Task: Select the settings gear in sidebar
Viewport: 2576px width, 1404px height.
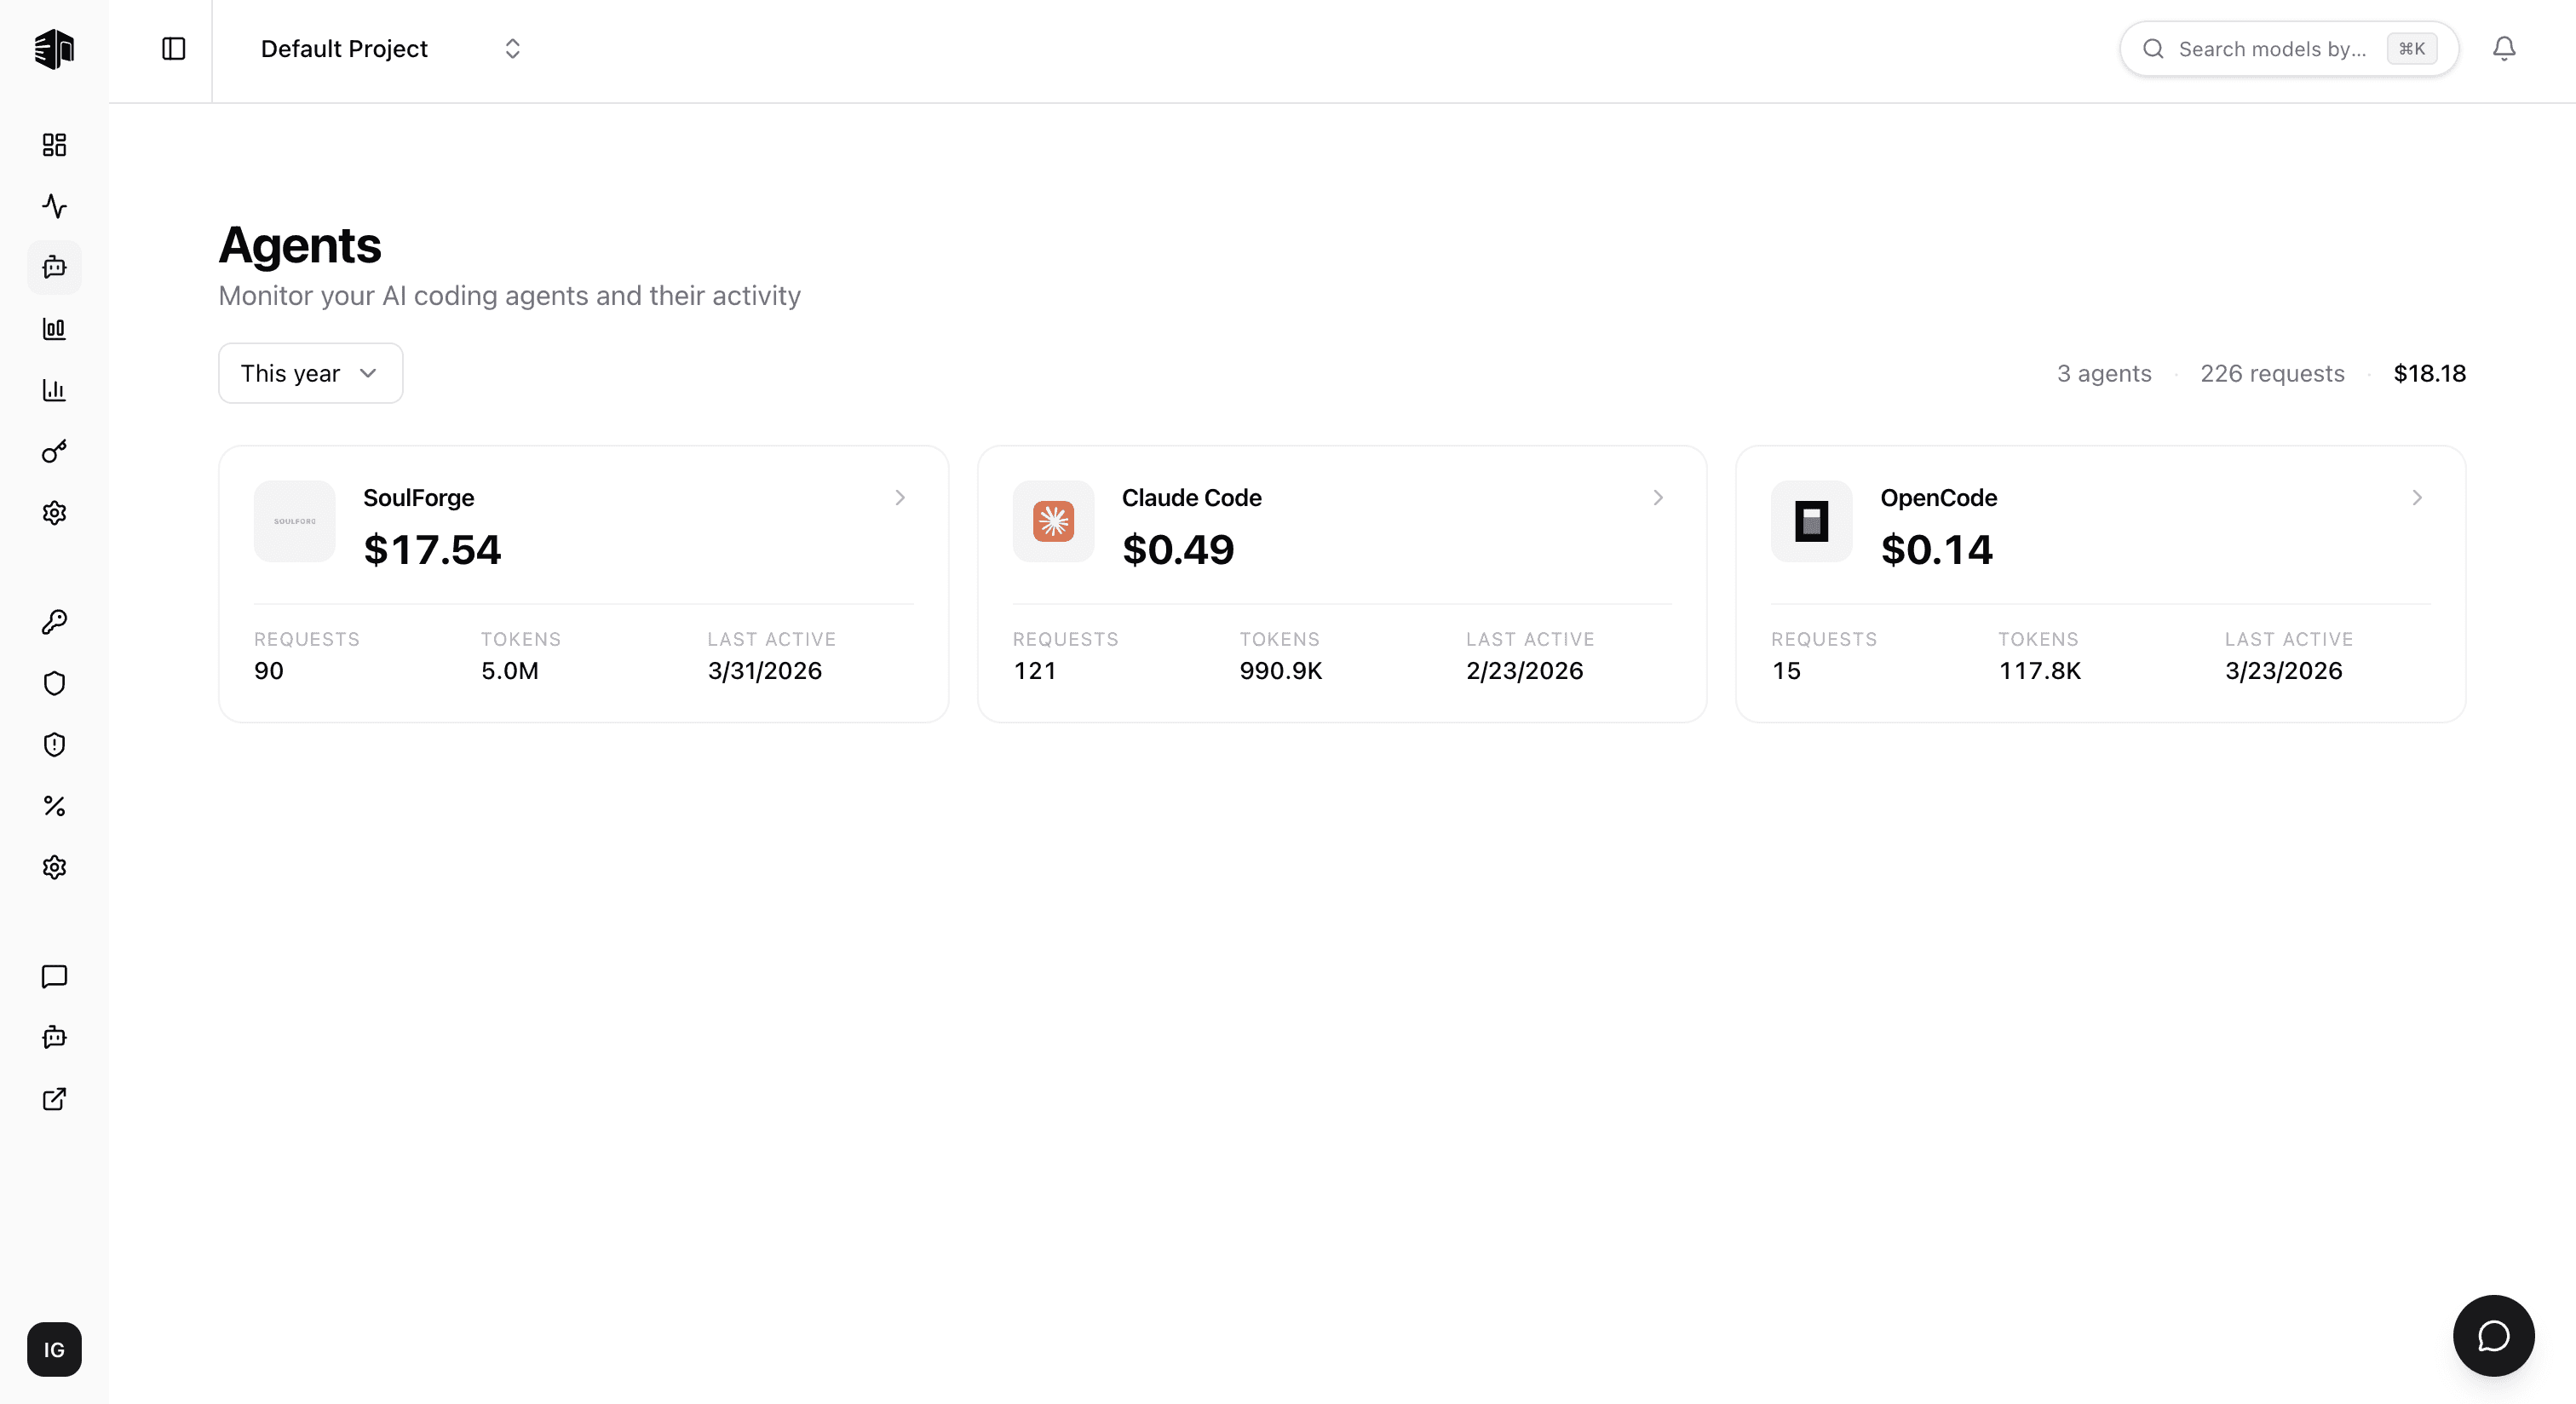Action: (x=54, y=867)
